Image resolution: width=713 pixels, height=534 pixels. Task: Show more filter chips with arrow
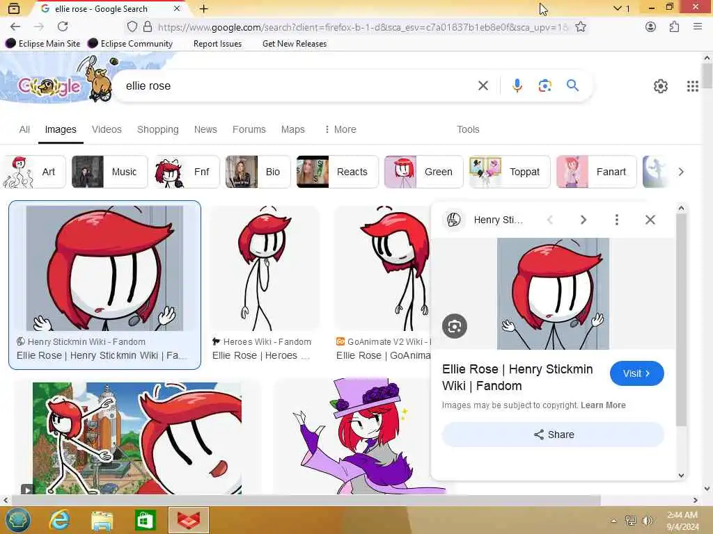coord(681,172)
